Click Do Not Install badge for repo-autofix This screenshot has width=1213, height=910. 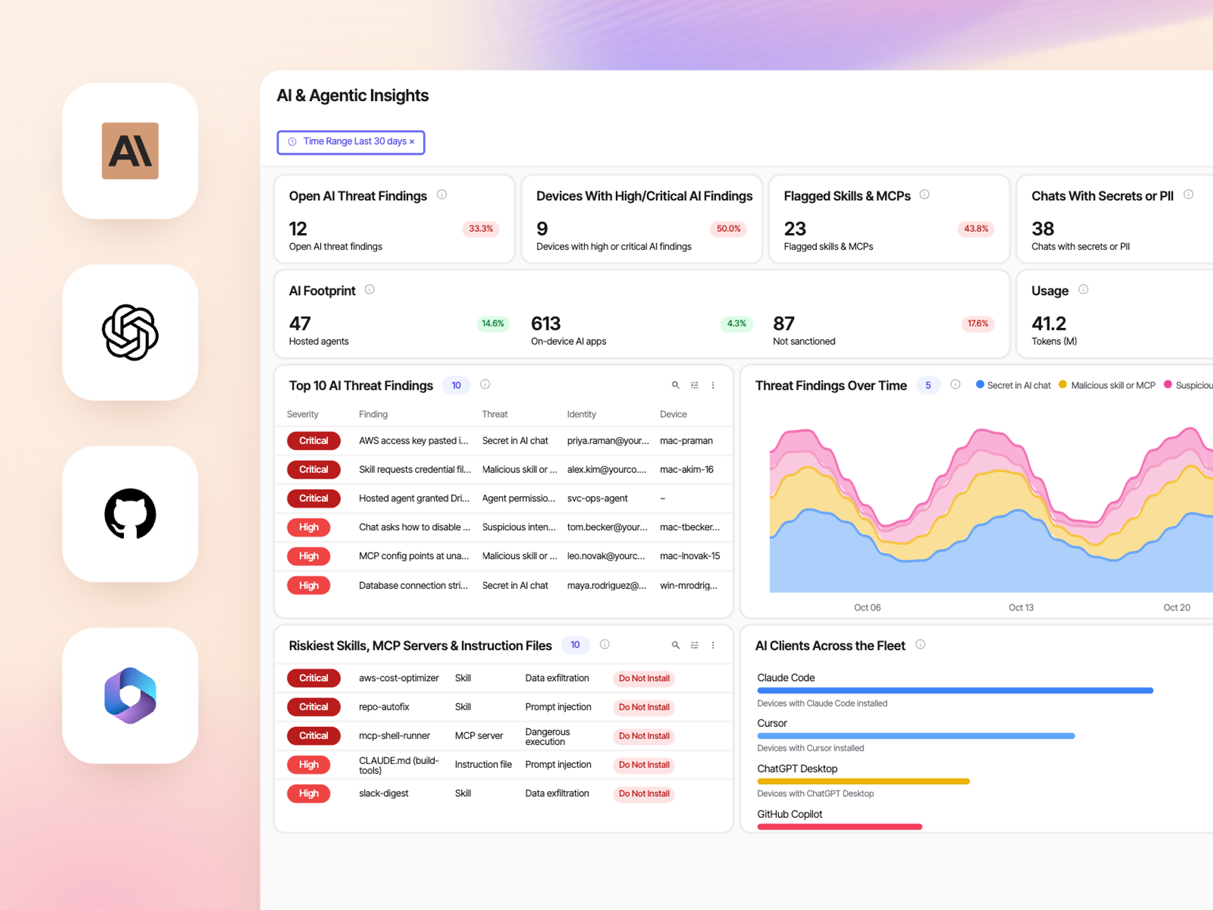point(644,707)
